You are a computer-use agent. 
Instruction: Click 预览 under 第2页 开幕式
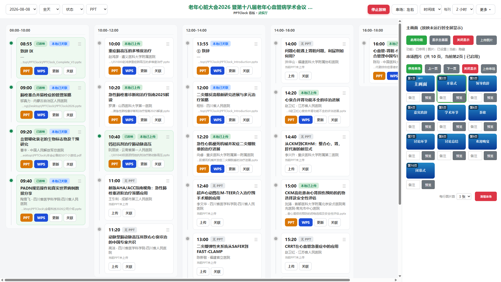coord(459,98)
